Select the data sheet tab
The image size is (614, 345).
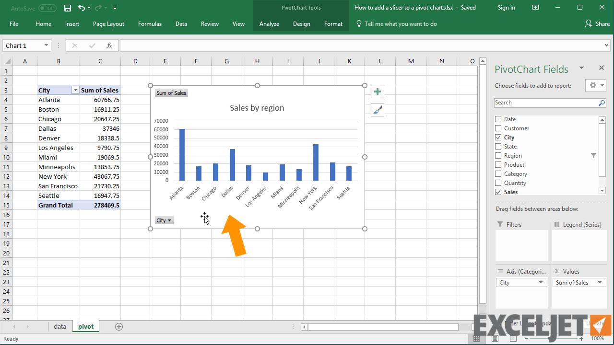[x=59, y=326]
